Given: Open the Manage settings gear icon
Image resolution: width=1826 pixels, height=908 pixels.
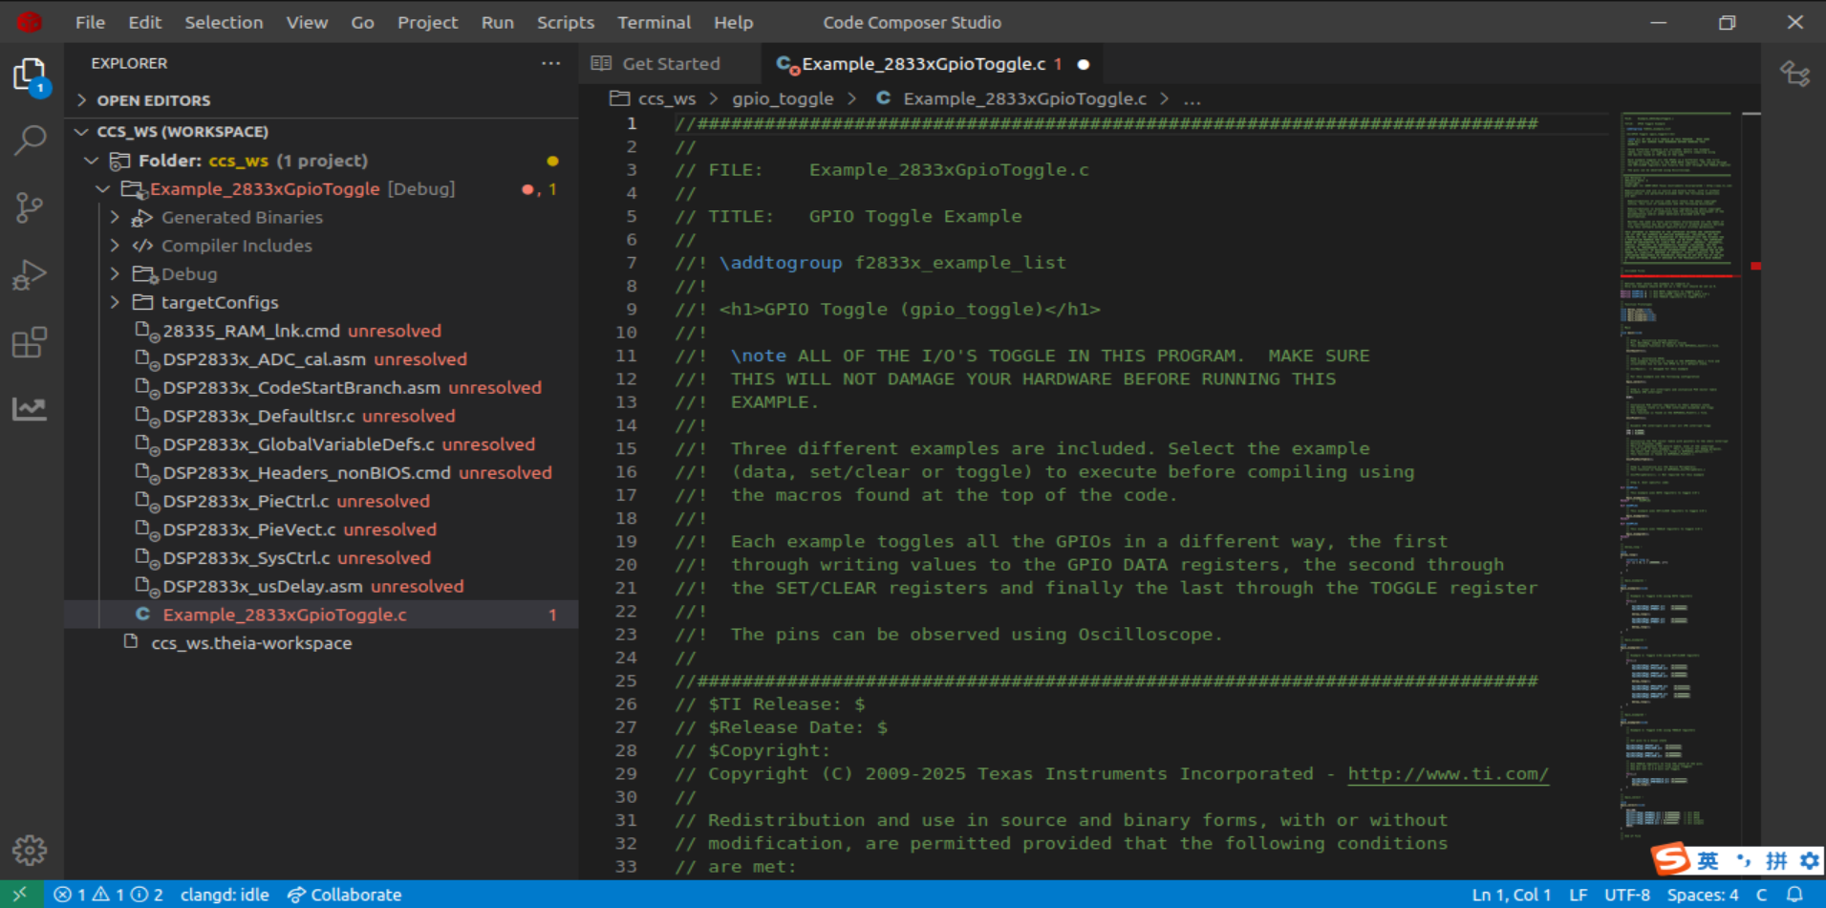Looking at the screenshot, I should coord(30,850).
